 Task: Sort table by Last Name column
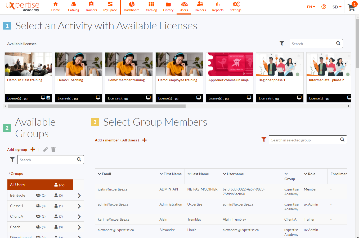tap(198, 174)
